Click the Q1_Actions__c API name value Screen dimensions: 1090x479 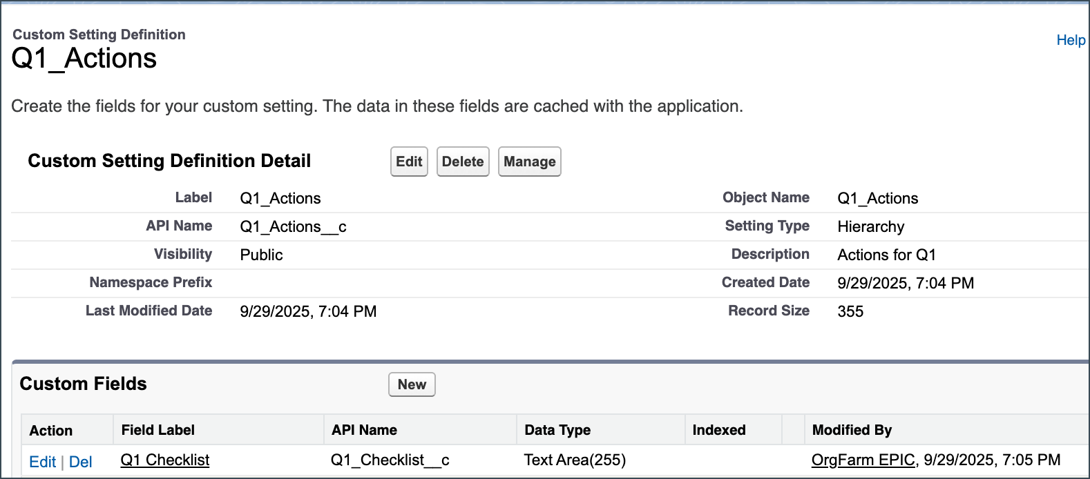point(293,226)
